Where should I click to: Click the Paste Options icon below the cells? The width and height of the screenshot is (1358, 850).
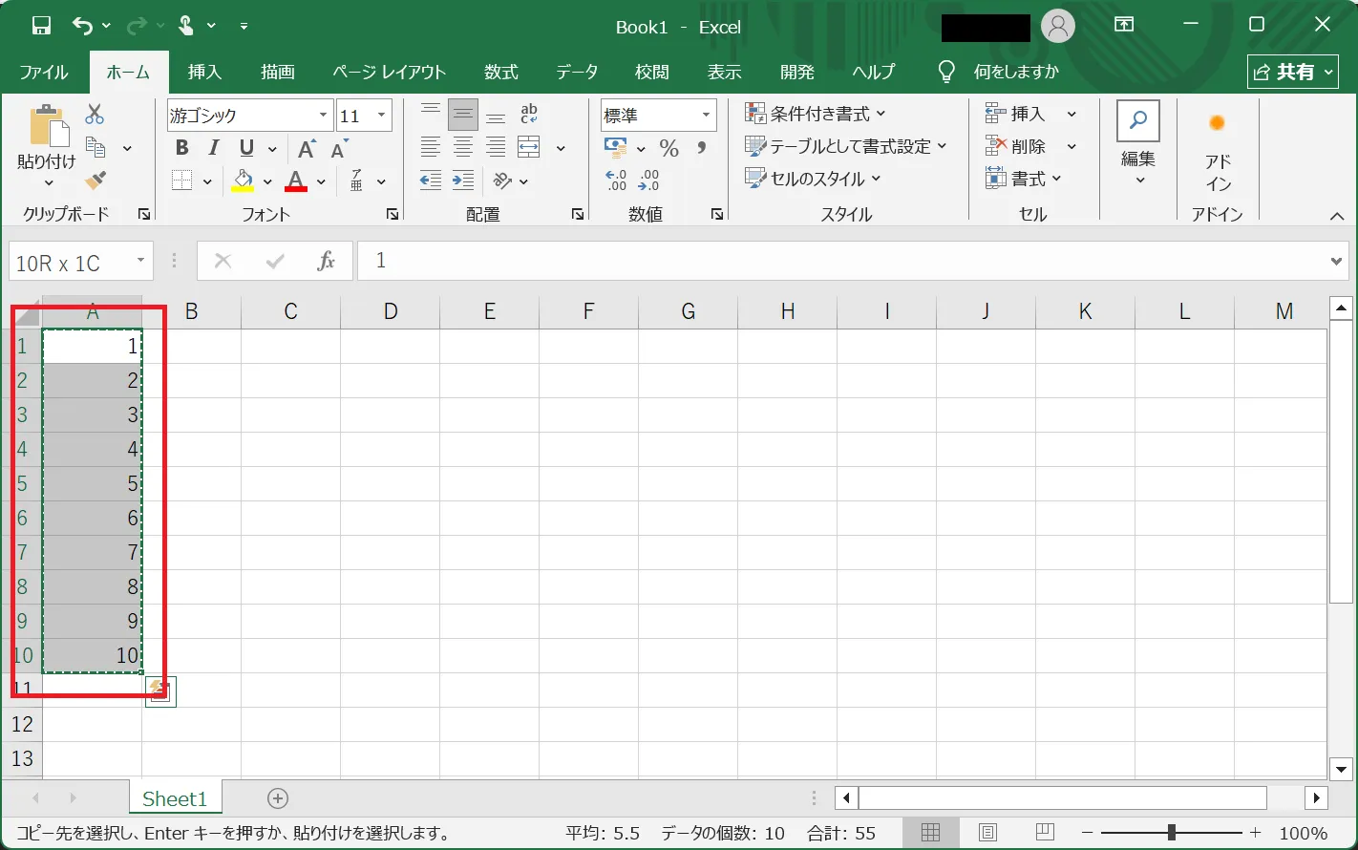(x=160, y=691)
